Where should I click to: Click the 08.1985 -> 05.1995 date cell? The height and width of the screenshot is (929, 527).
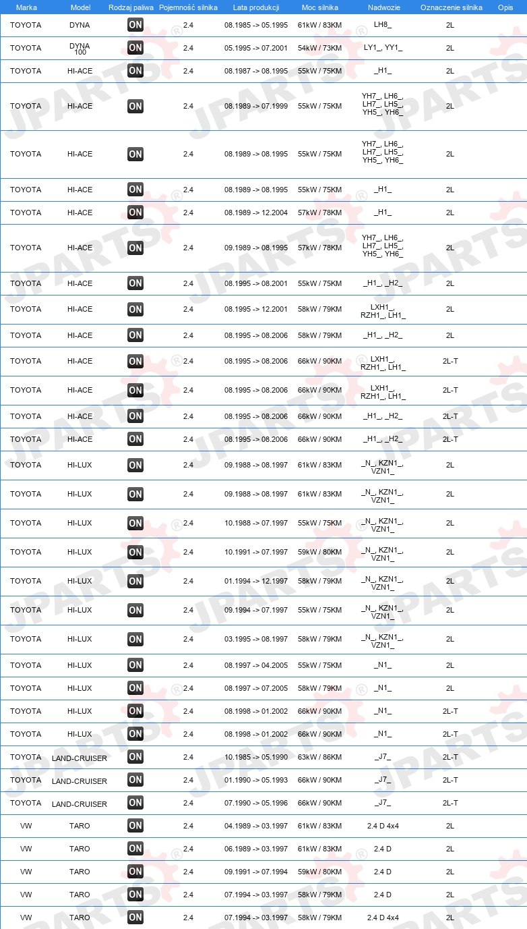tap(256, 25)
